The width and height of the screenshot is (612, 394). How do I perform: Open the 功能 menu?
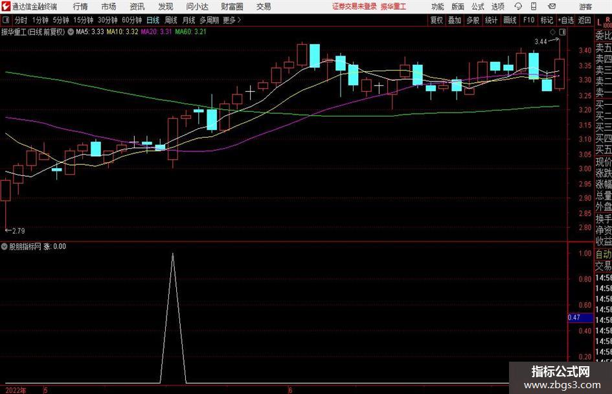click(x=438, y=6)
